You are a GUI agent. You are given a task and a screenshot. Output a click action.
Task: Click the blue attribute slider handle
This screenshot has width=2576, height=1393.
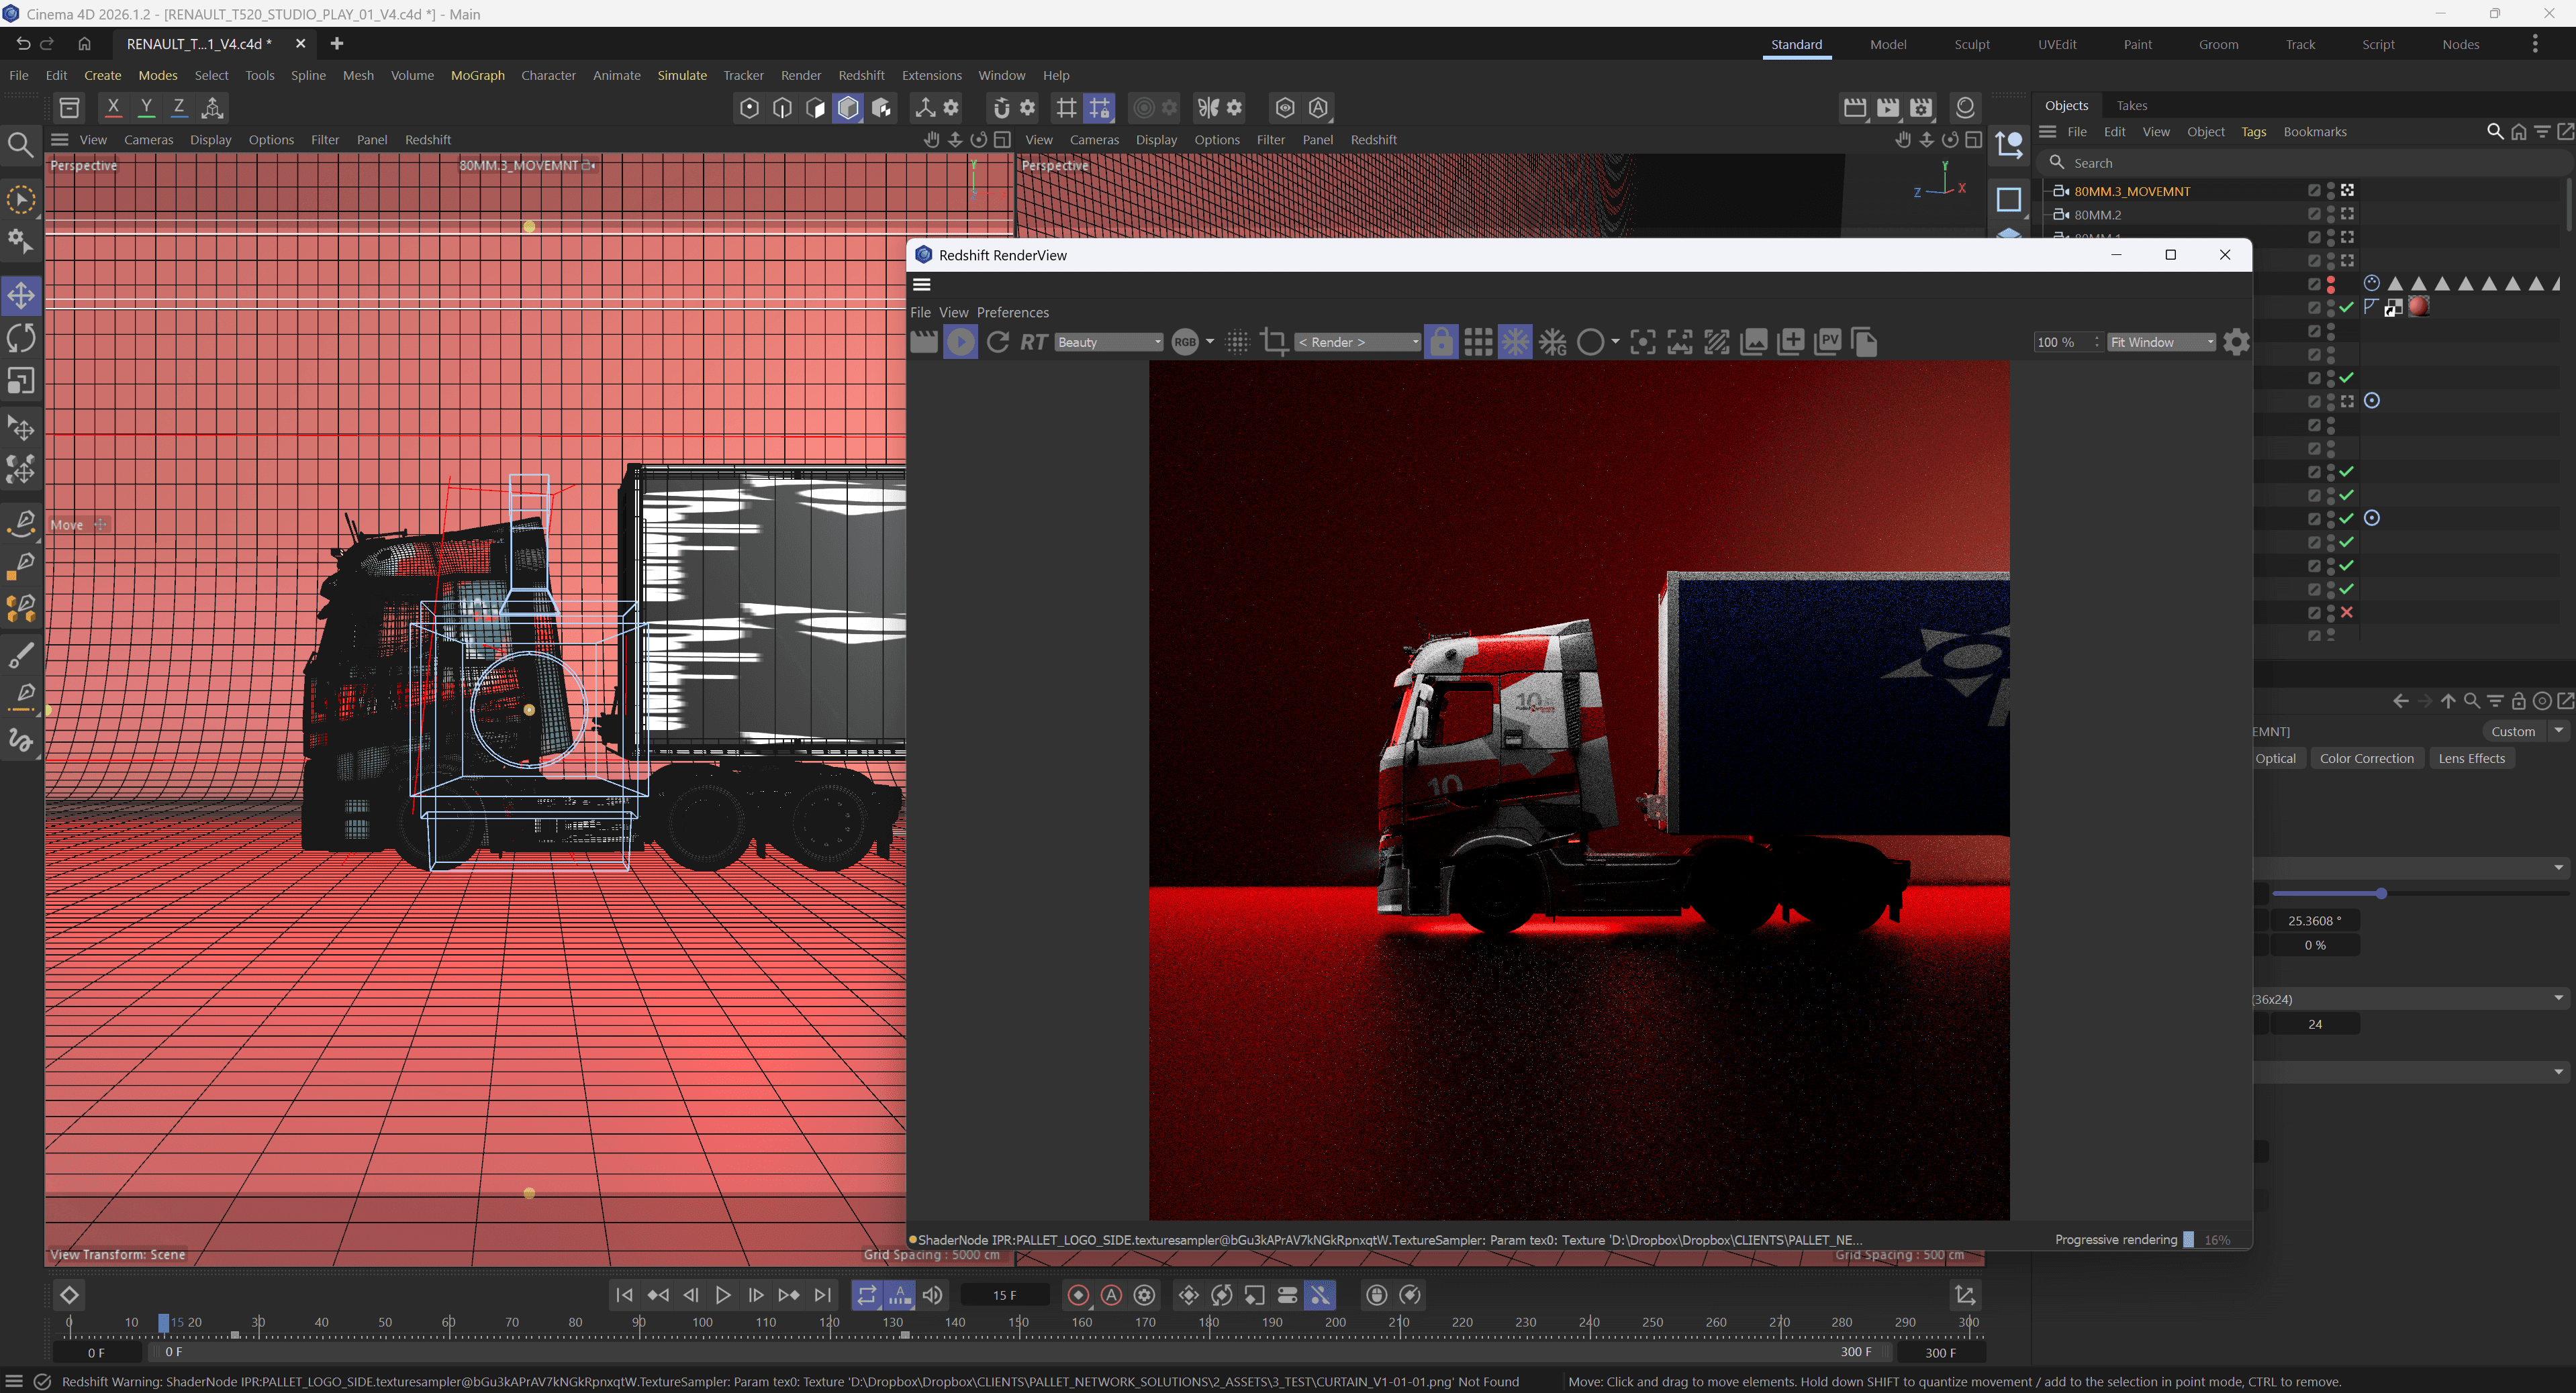(2381, 893)
